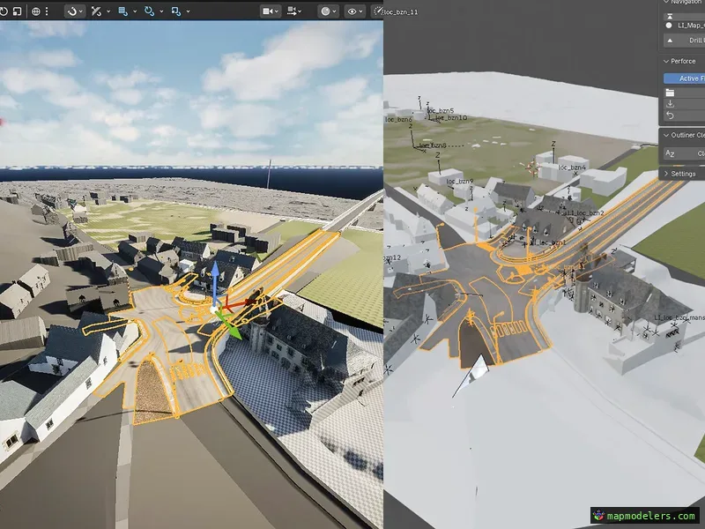
Task: Collapse the Outliner panel section
Action: click(x=666, y=135)
